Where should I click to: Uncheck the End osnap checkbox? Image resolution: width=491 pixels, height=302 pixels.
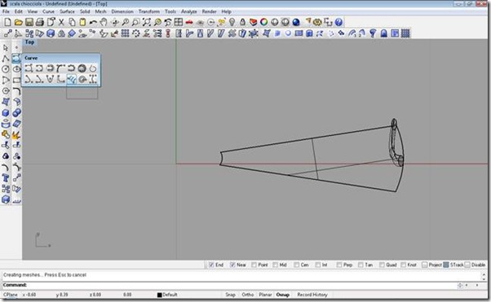tap(211, 265)
